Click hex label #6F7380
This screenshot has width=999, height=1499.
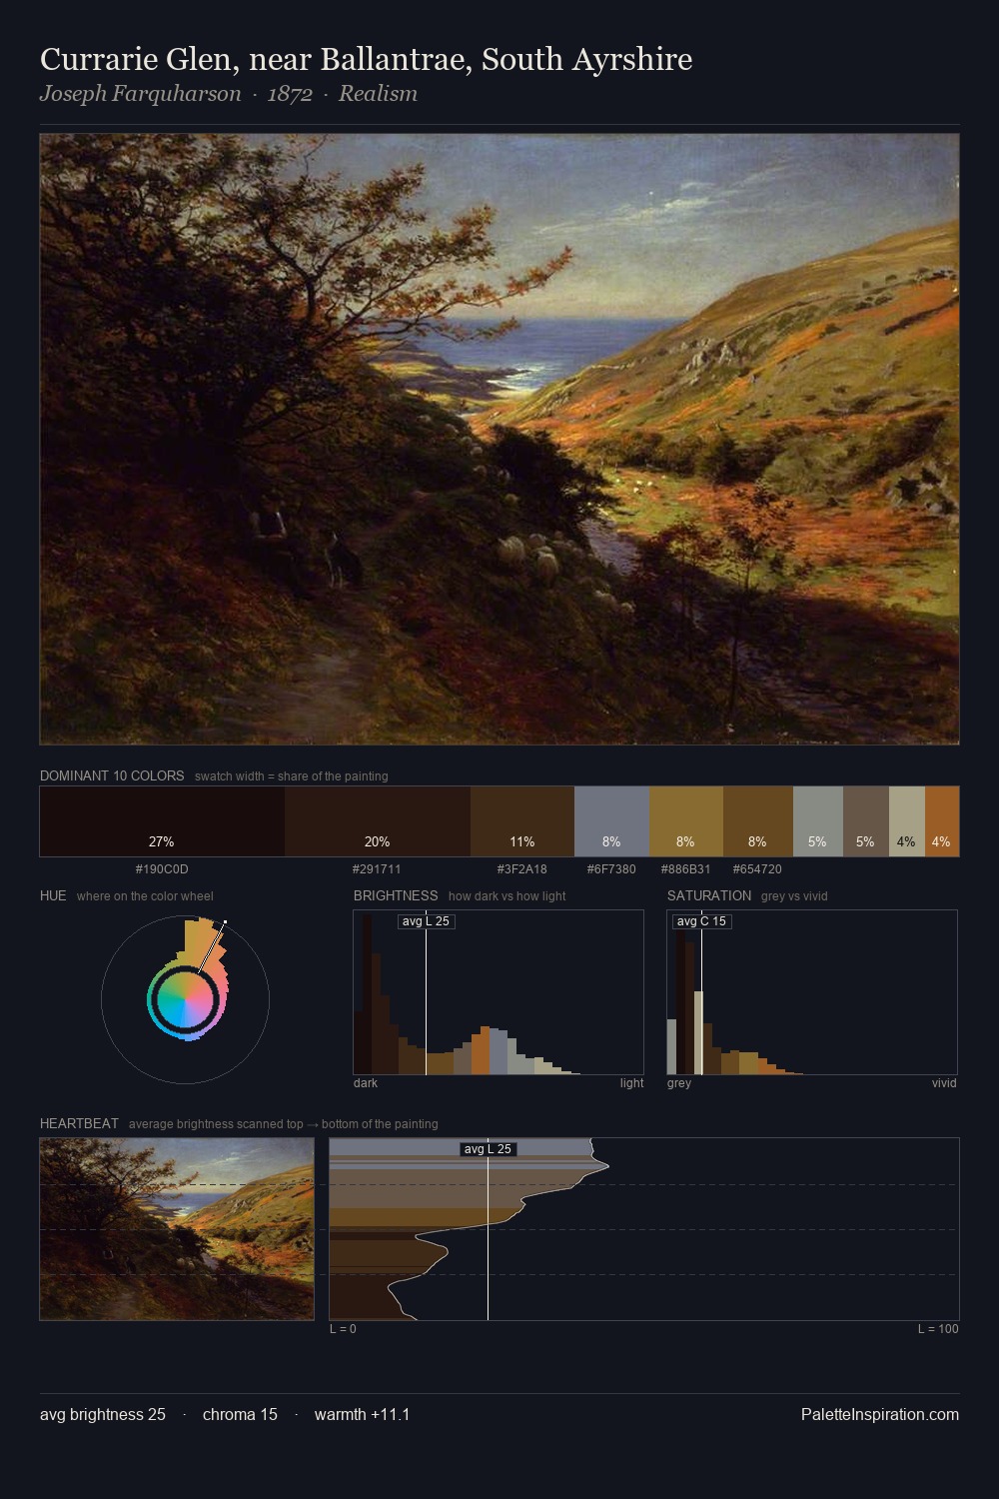point(611,869)
